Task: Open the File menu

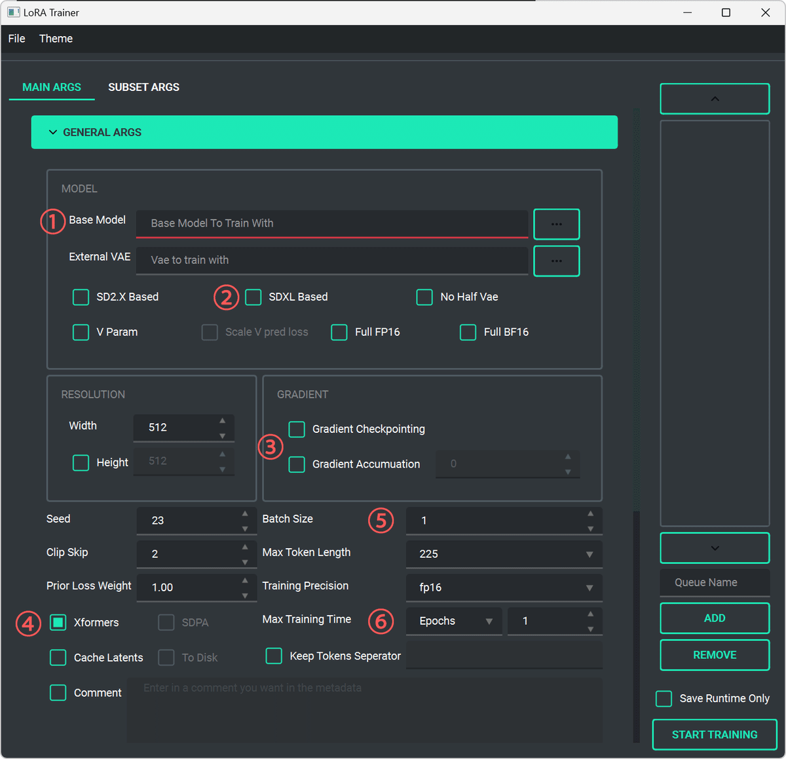Action: (x=16, y=38)
